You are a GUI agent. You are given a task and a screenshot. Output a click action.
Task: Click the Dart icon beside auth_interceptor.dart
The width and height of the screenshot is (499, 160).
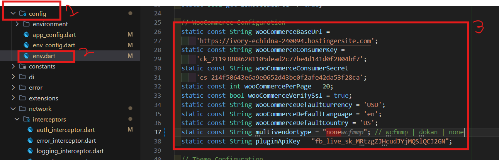[31, 130]
